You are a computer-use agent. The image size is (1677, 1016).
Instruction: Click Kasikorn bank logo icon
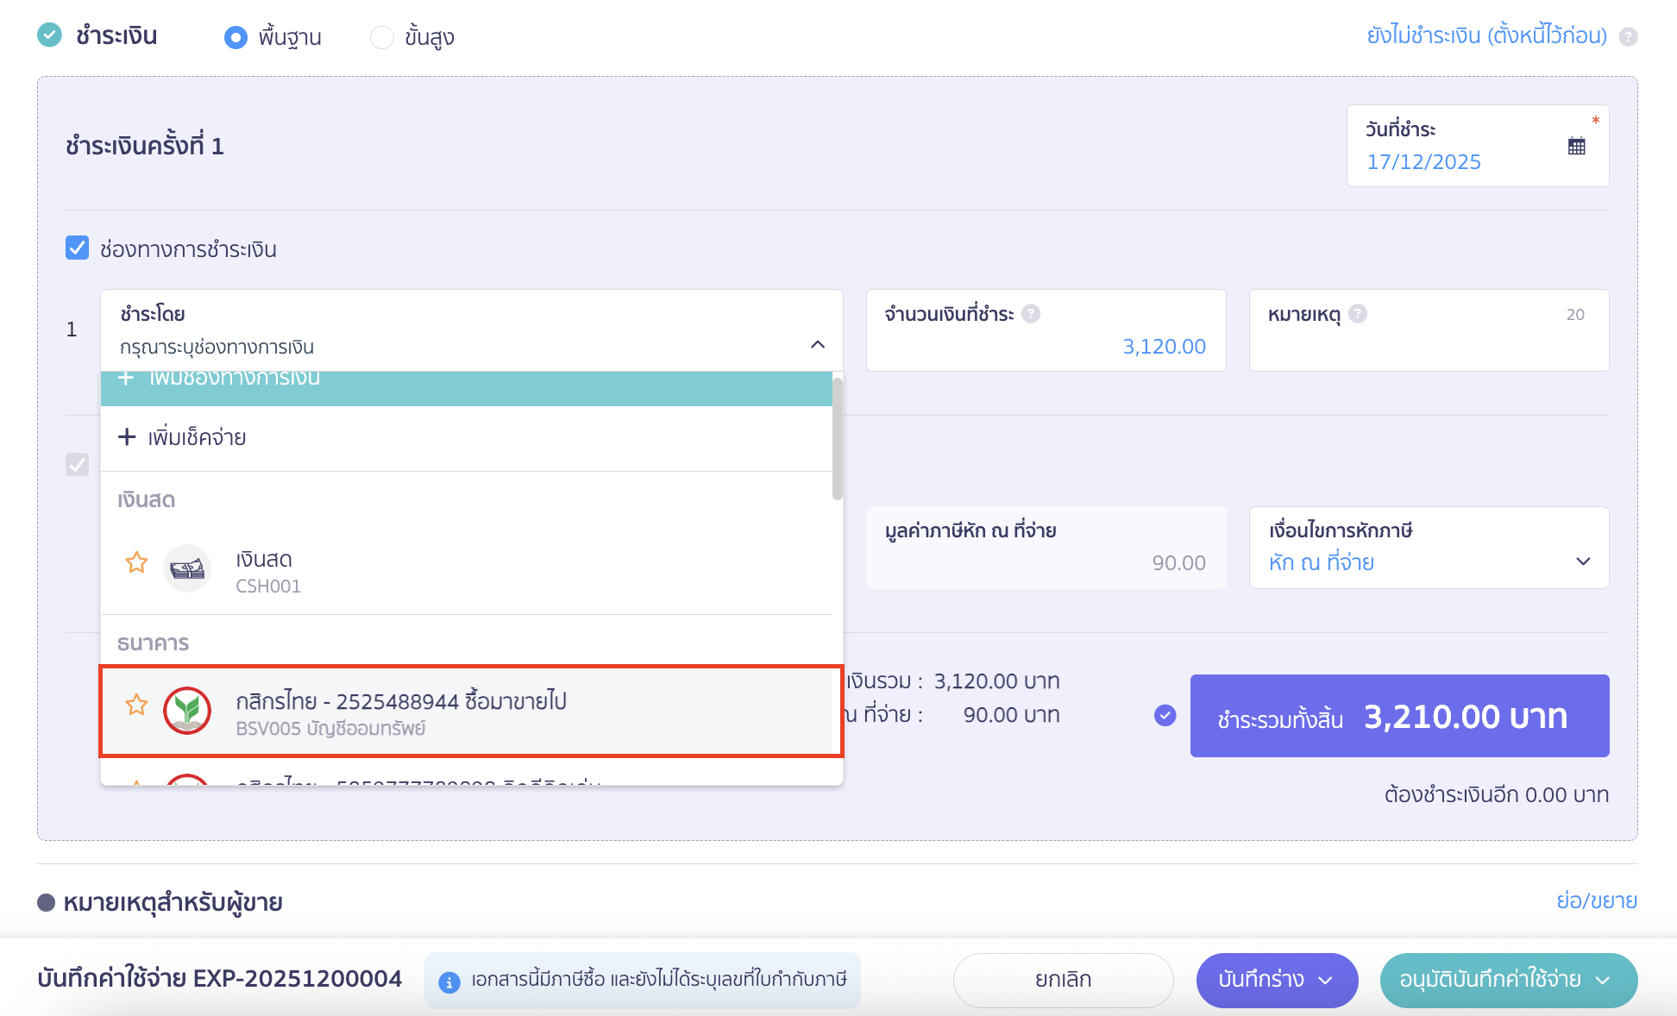187,711
